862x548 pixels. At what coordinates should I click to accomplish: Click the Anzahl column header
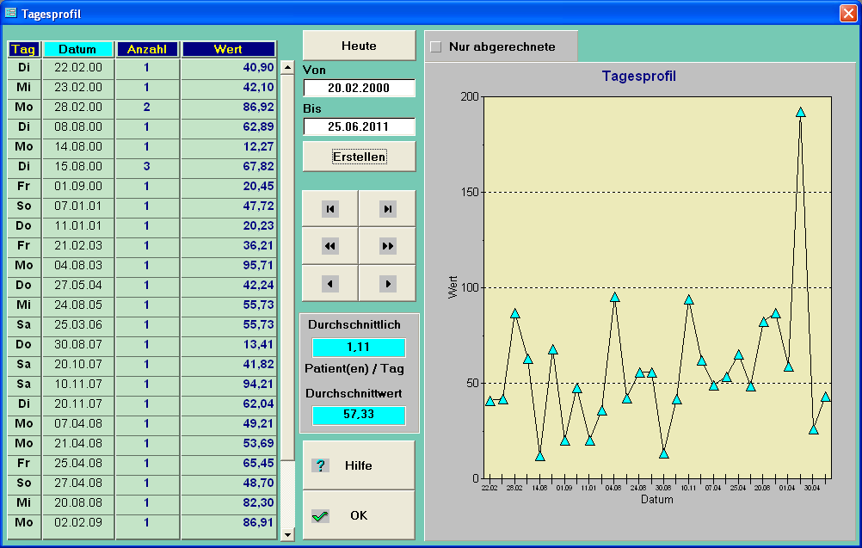[x=147, y=49]
